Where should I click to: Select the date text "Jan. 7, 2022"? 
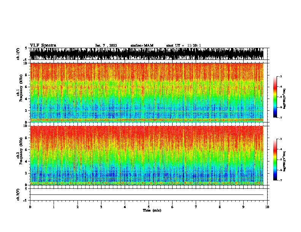pos(106,45)
